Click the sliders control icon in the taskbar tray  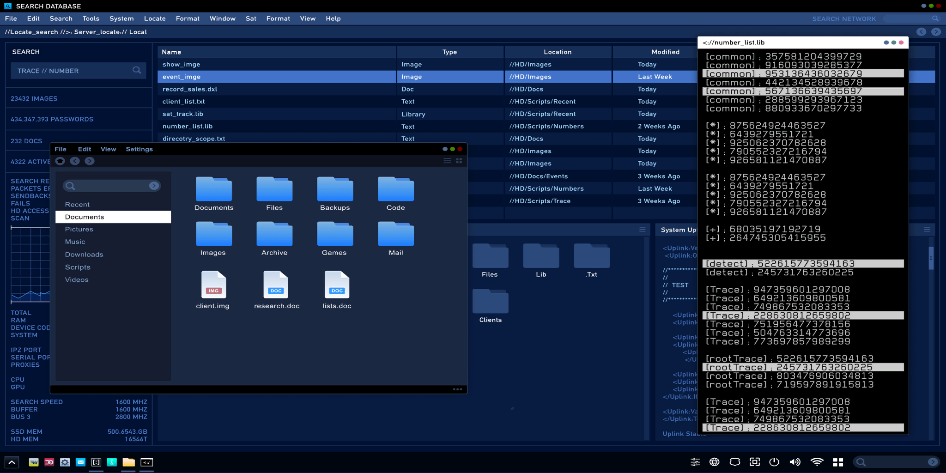click(x=695, y=462)
